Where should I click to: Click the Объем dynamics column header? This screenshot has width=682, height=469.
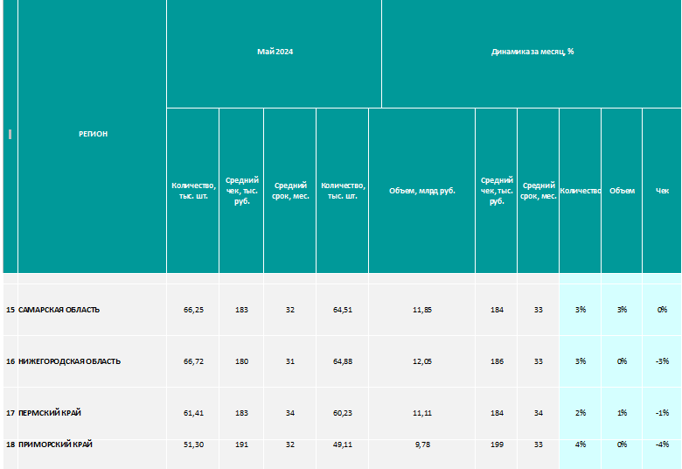(622, 190)
